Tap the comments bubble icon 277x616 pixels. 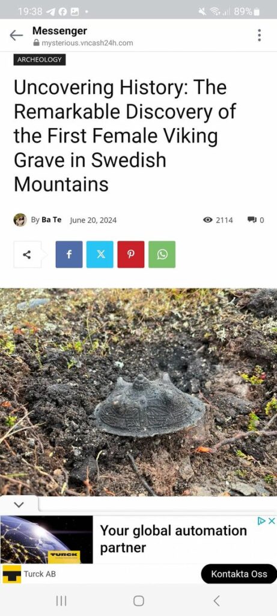pos(252,220)
